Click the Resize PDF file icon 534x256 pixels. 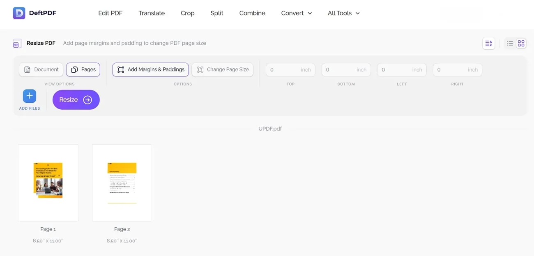[17, 43]
